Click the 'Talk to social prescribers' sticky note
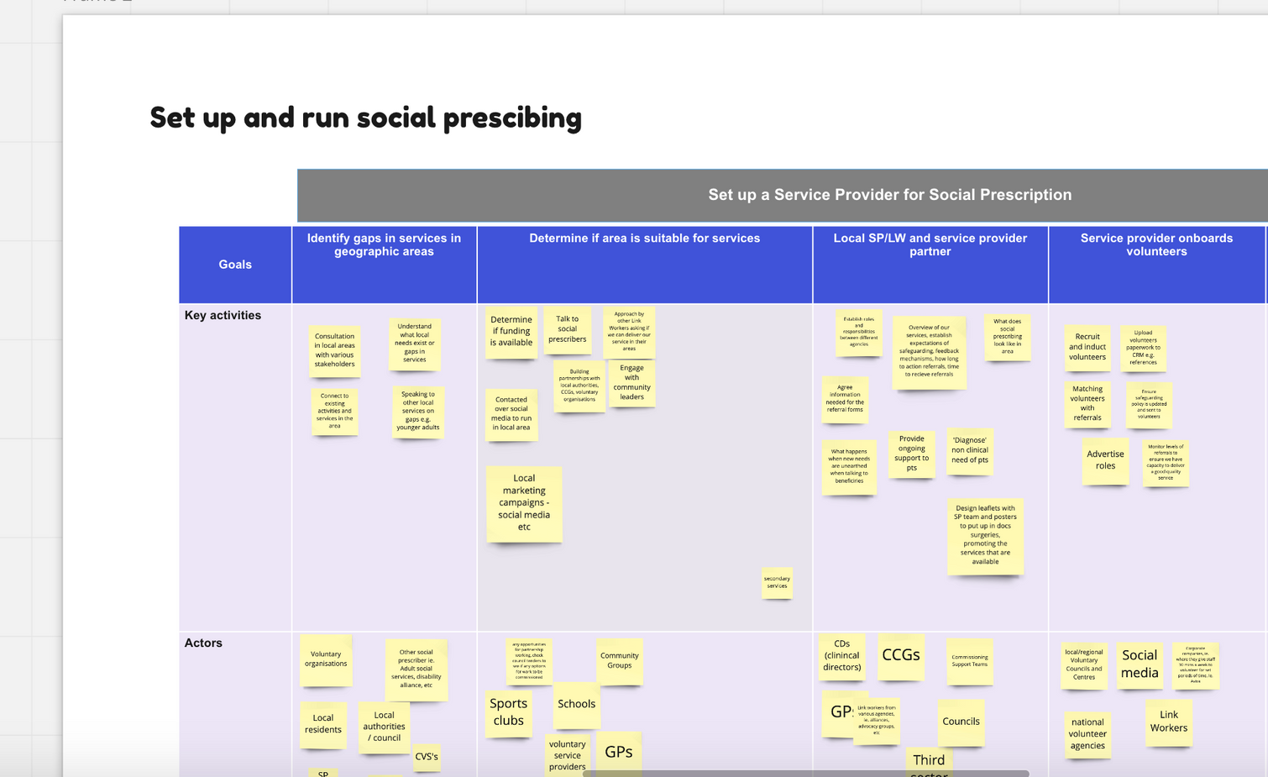 click(567, 329)
